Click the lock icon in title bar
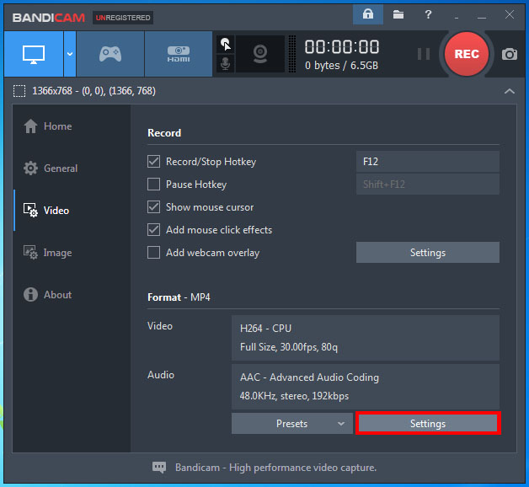 pyautogui.click(x=368, y=14)
